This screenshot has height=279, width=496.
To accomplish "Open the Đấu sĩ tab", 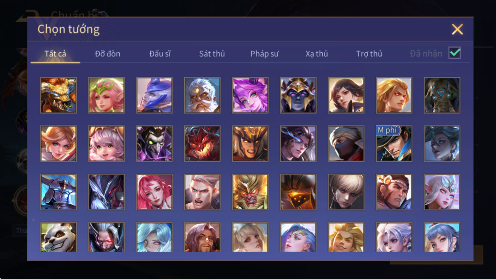I will (x=160, y=54).
